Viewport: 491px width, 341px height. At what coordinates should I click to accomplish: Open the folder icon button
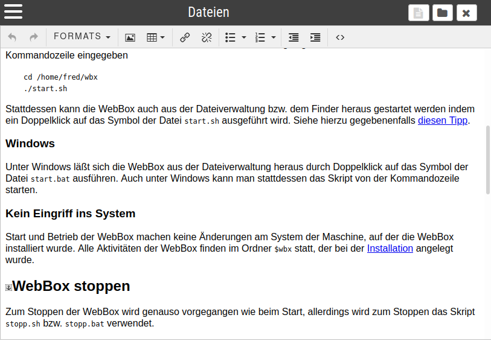442,13
